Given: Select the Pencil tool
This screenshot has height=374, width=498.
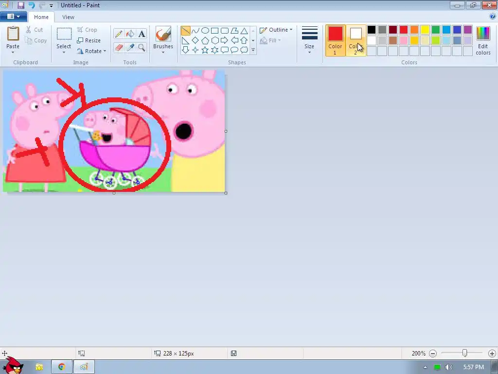Looking at the screenshot, I should (119, 34).
